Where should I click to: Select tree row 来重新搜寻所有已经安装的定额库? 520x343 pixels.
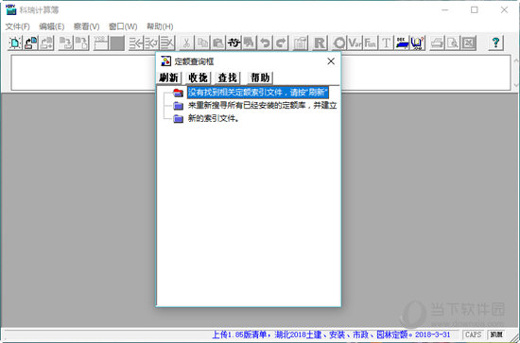click(262, 106)
